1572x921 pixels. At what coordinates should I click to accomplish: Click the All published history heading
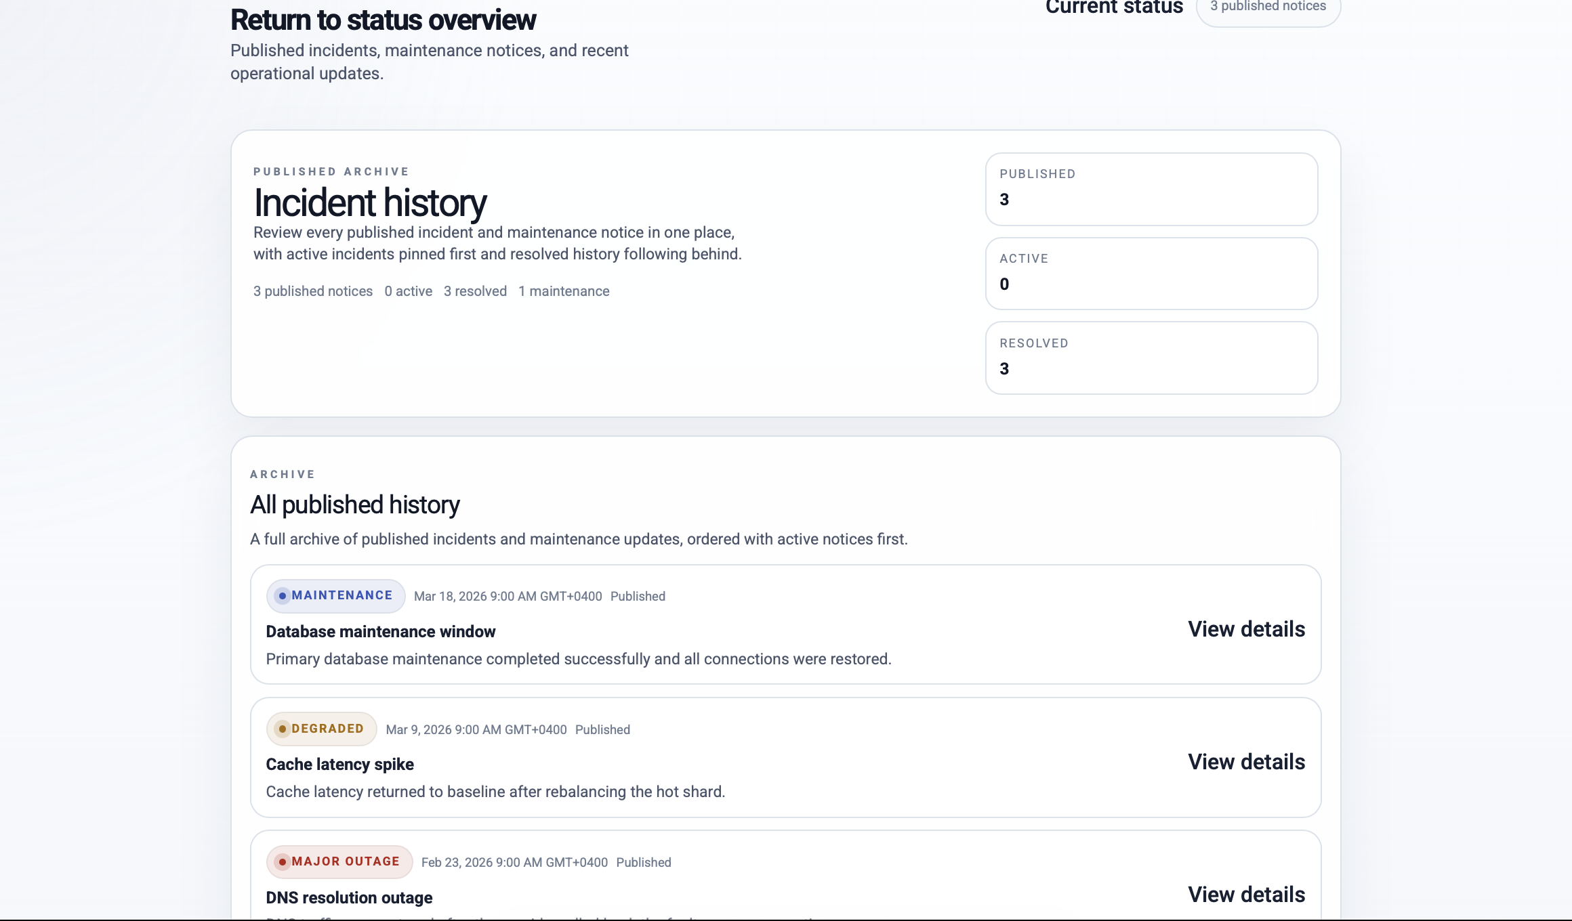[x=354, y=505]
